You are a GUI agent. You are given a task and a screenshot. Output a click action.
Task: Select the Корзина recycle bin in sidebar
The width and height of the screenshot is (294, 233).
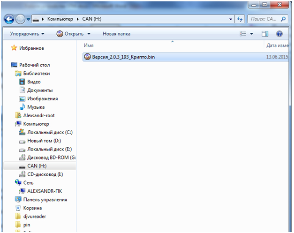pyautogui.click(x=32, y=208)
